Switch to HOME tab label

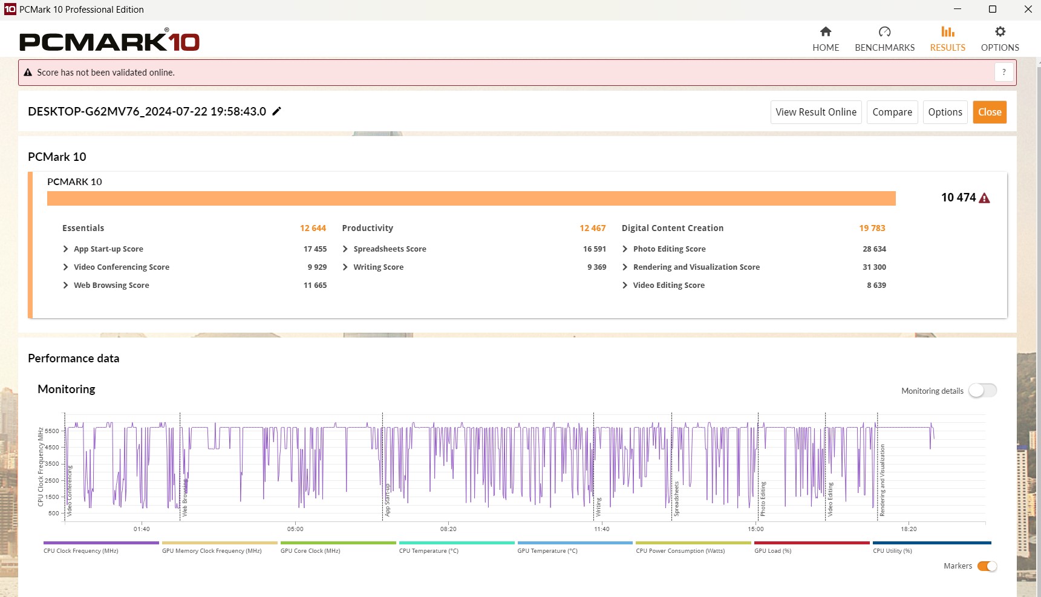point(826,48)
